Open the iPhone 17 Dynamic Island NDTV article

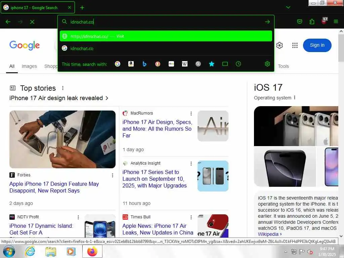pos(41,229)
